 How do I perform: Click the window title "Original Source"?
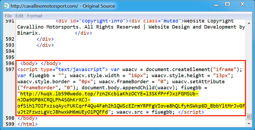(x=99, y=6)
